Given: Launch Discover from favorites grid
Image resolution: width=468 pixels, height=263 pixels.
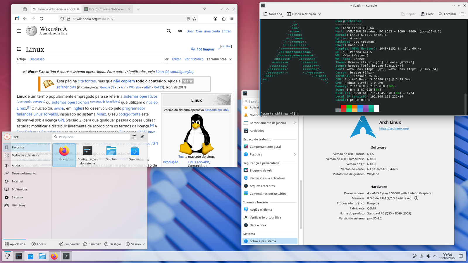Looking at the screenshot, I should point(135,154).
